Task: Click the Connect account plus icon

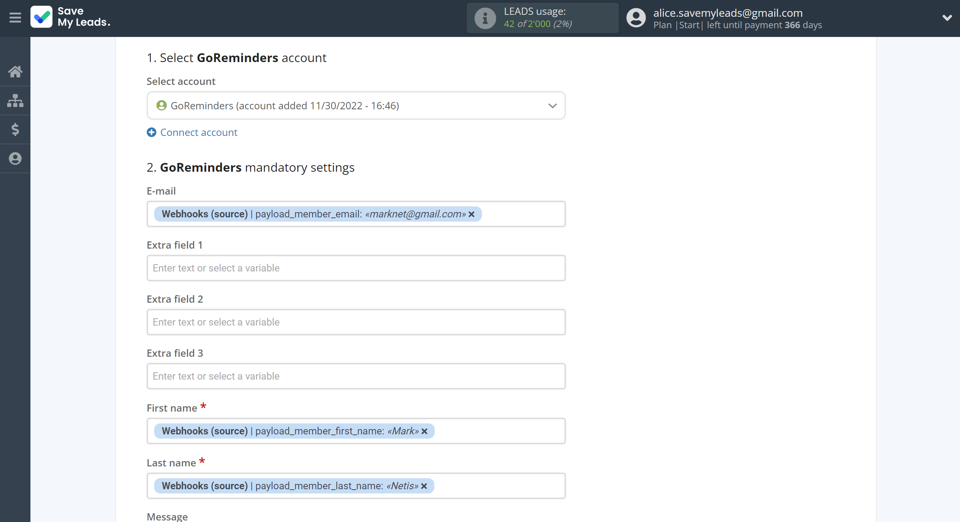Action: click(x=151, y=132)
